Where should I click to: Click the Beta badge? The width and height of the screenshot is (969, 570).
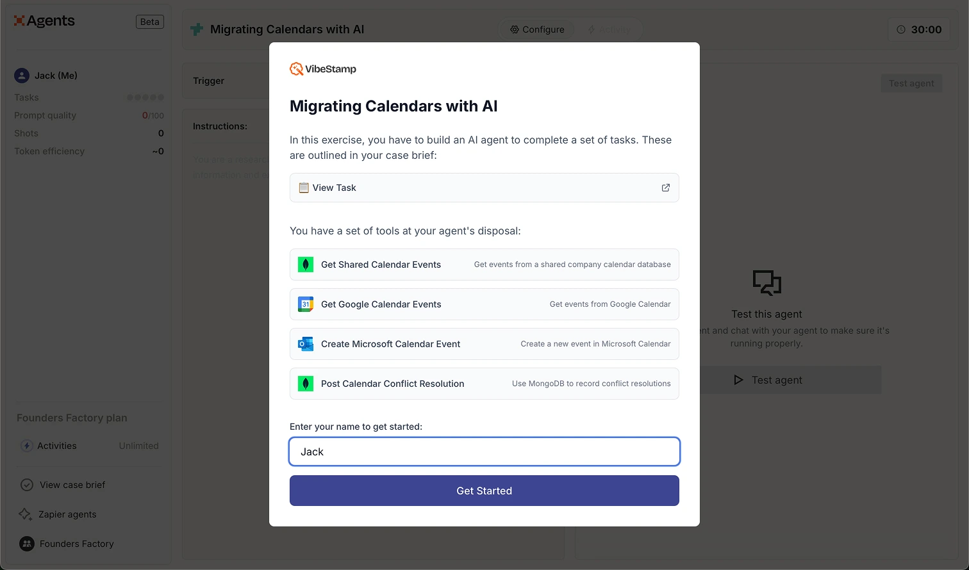point(149,22)
